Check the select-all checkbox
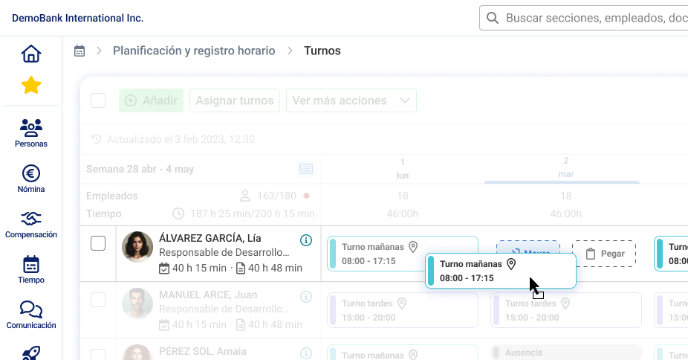The height and width of the screenshot is (360, 688). (x=98, y=100)
